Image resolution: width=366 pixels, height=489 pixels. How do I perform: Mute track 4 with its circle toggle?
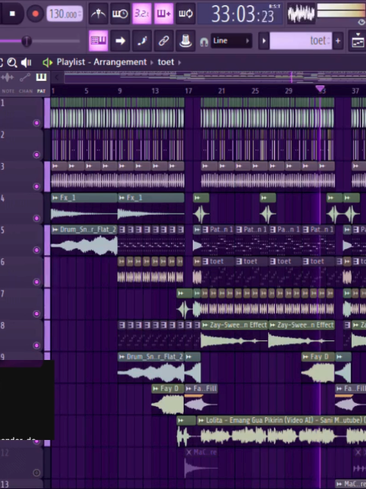37,218
